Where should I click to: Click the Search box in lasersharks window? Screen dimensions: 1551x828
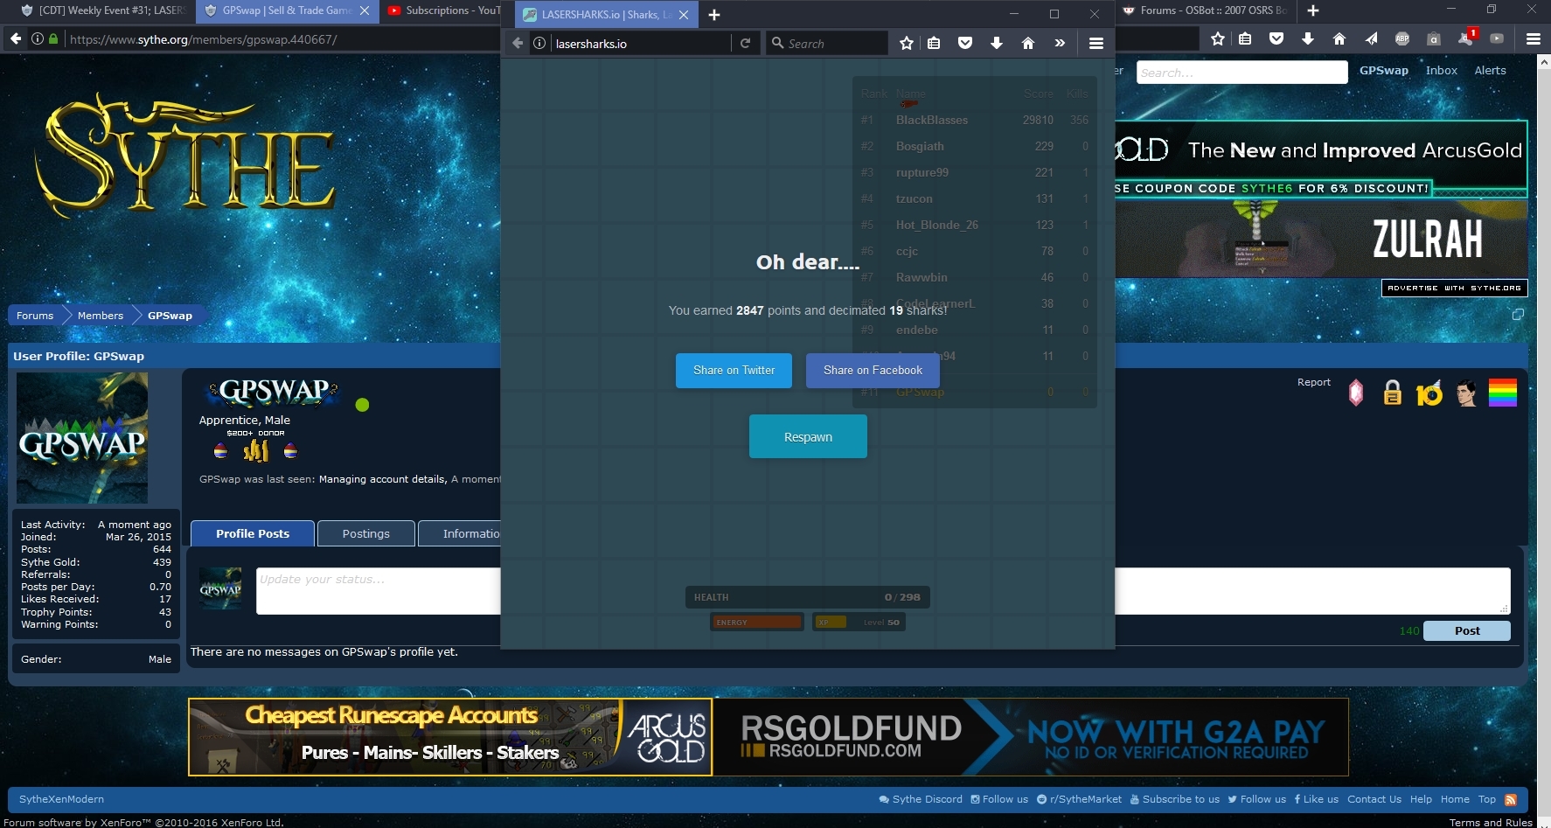pyautogui.click(x=827, y=43)
